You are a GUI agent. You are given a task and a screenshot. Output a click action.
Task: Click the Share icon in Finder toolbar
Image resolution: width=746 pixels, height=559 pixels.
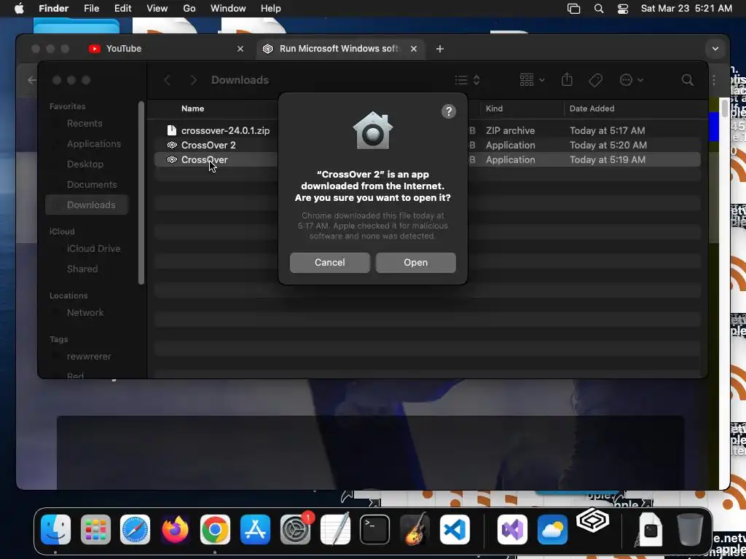pos(567,80)
